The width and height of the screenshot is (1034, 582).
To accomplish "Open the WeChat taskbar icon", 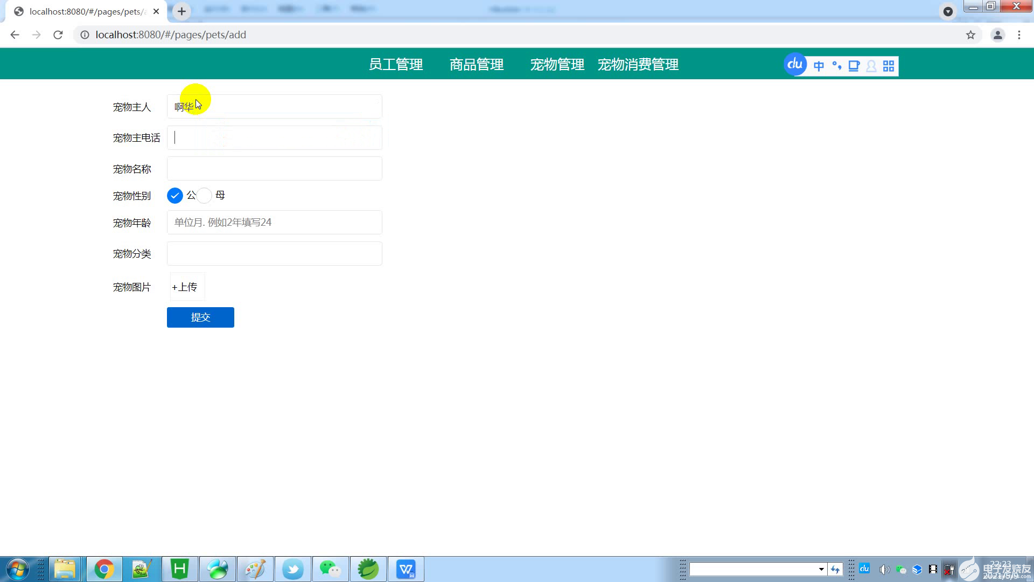I will (330, 569).
